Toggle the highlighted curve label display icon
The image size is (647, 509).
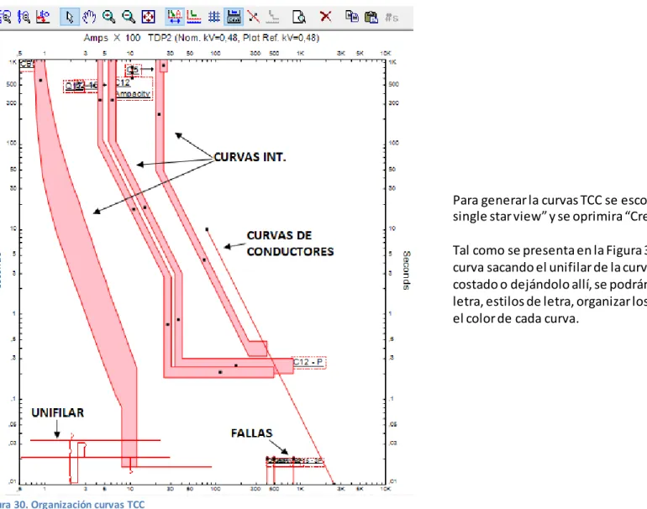[175, 17]
